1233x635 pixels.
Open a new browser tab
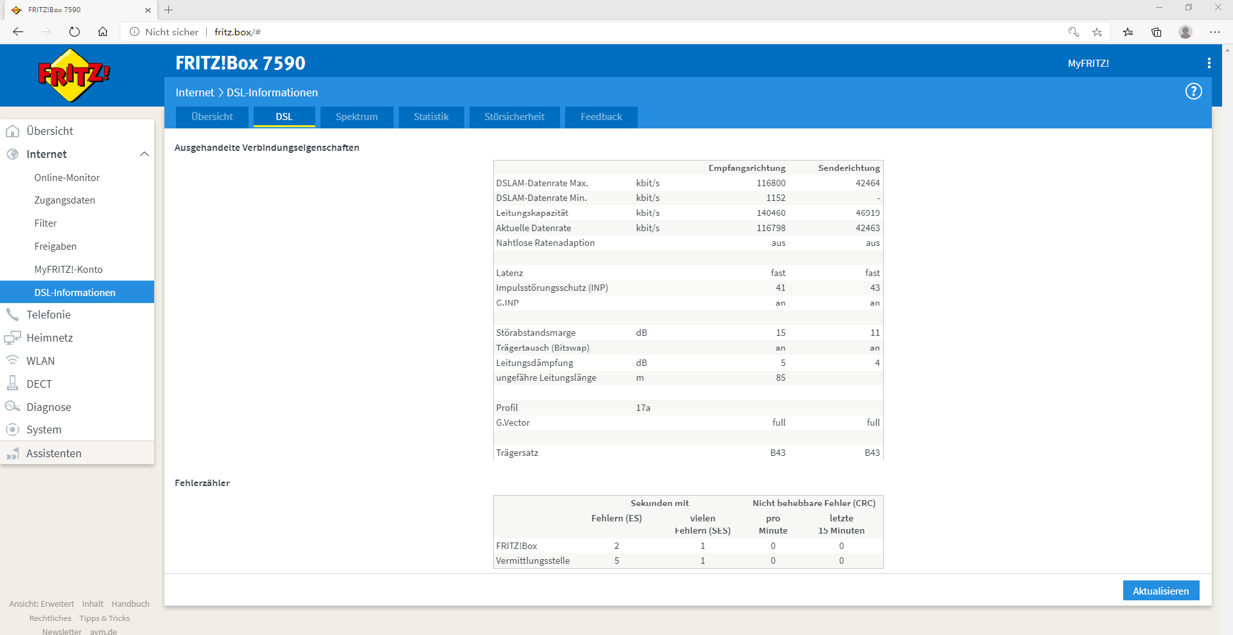(169, 10)
